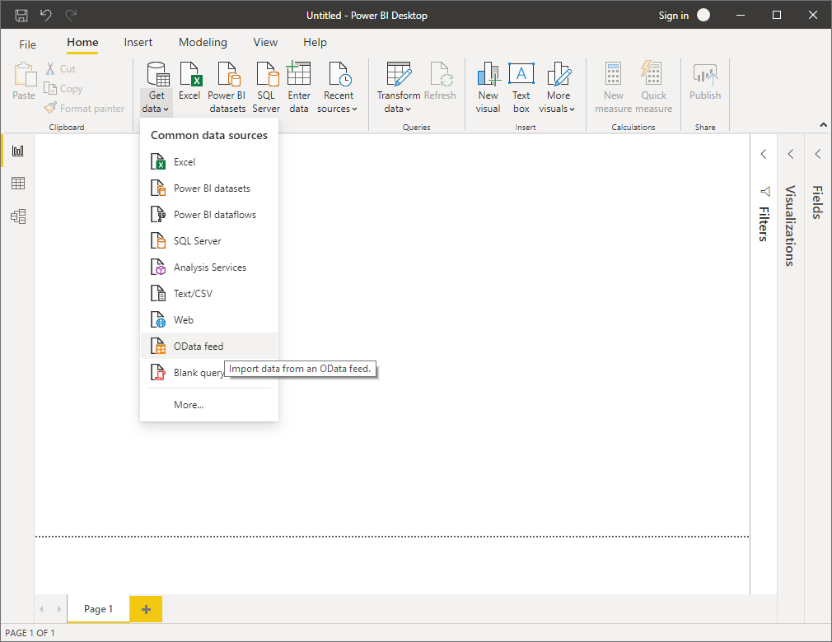Viewport: 832px width, 642px height.
Task: Expand the Filters pane chevron
Action: (763, 154)
